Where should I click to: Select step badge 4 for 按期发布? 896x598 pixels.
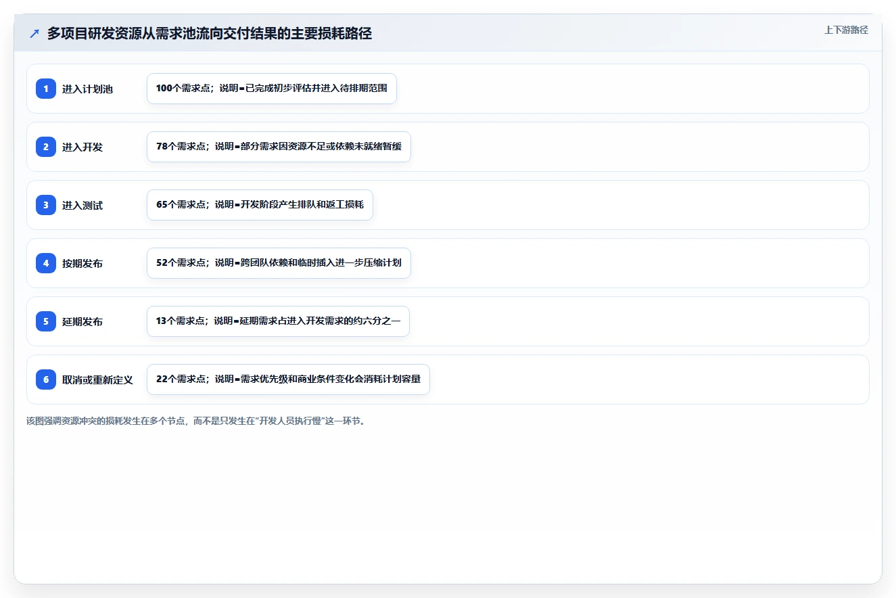(46, 263)
